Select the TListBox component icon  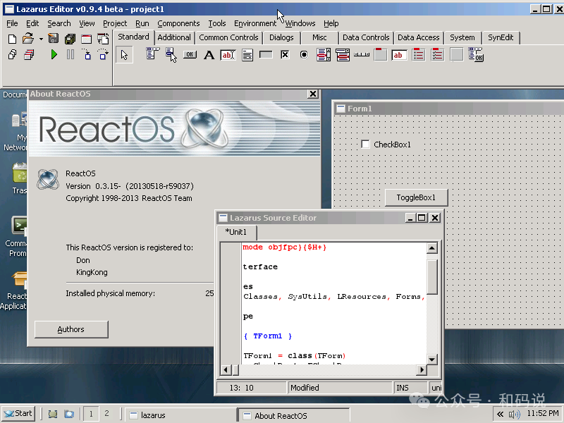coord(324,55)
